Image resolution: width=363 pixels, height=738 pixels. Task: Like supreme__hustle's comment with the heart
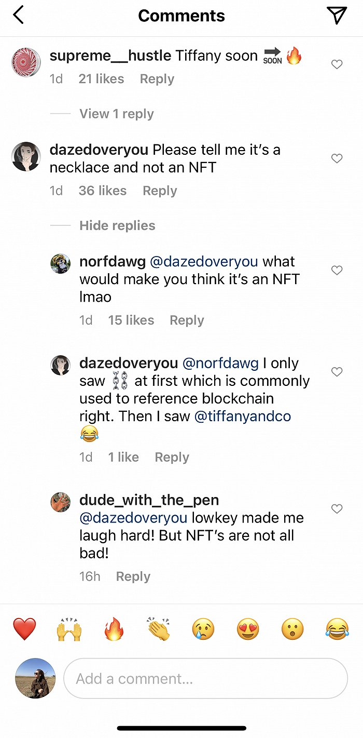coord(337,64)
